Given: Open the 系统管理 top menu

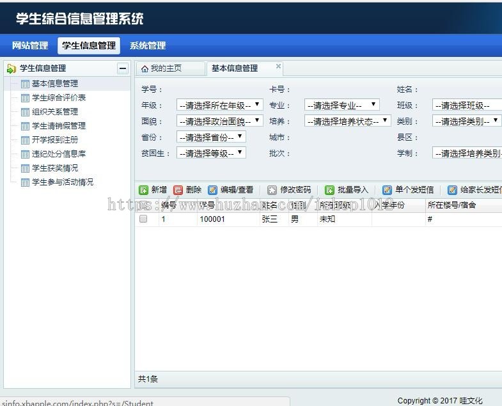Looking at the screenshot, I should pyautogui.click(x=148, y=45).
